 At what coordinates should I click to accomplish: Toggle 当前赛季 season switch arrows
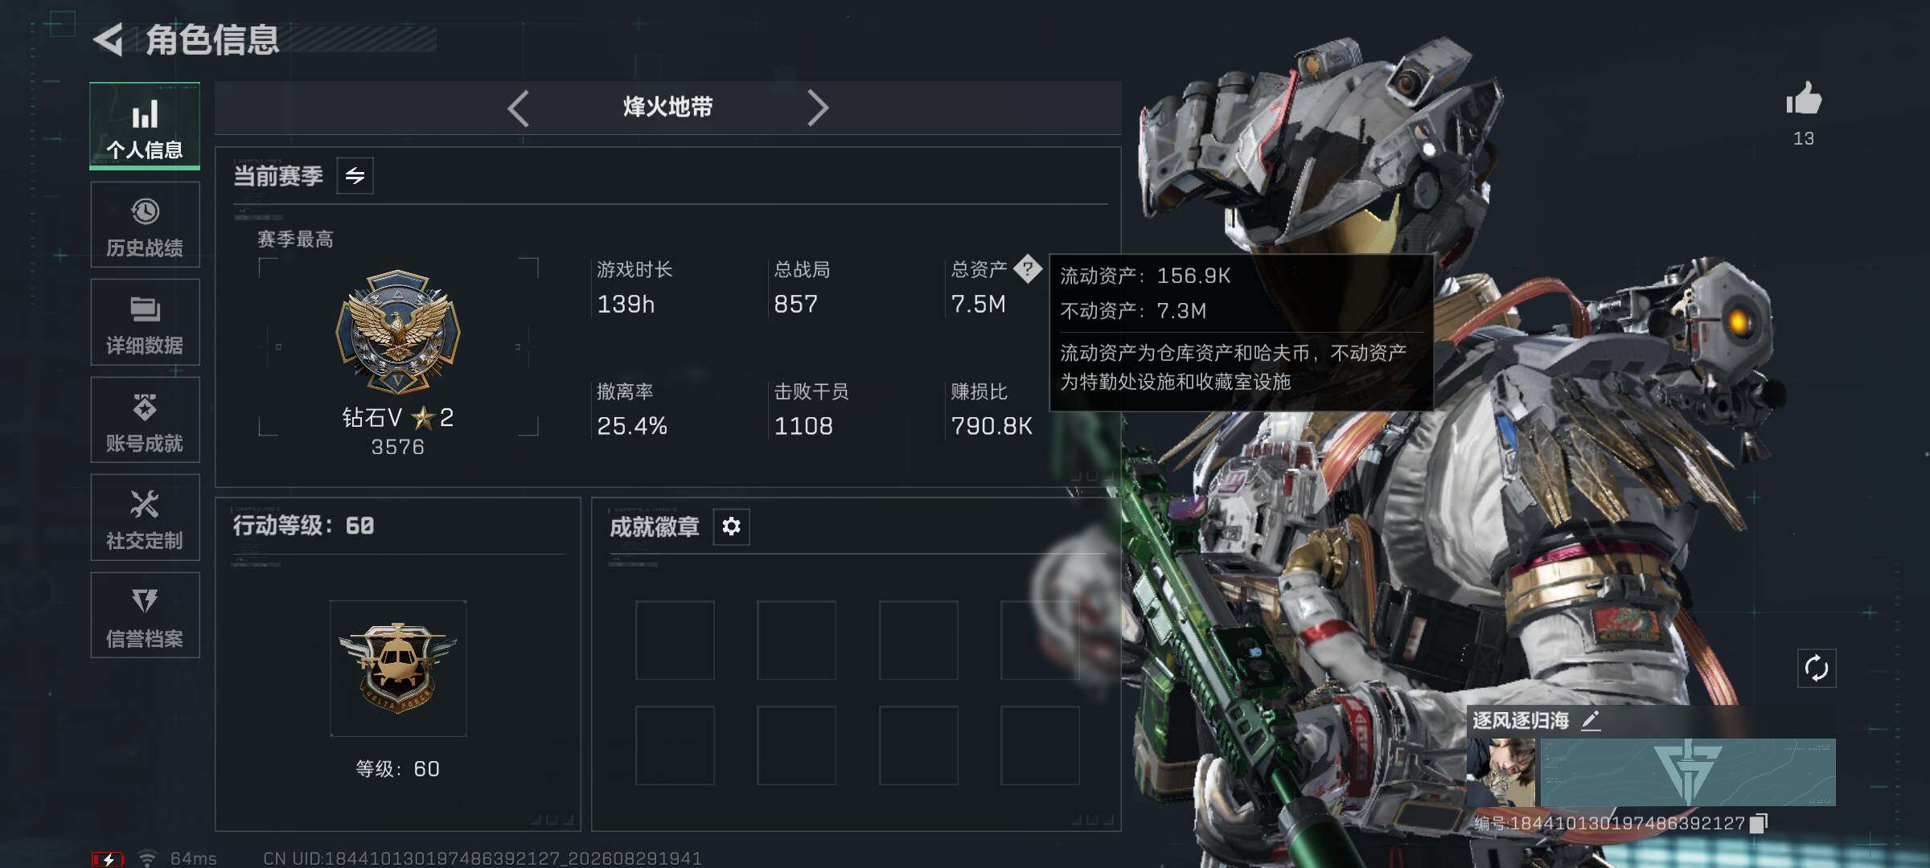[355, 175]
